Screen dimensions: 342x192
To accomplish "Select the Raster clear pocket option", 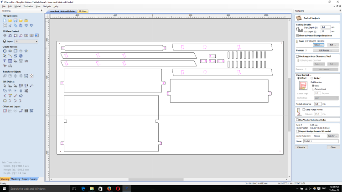I will 312,78.
